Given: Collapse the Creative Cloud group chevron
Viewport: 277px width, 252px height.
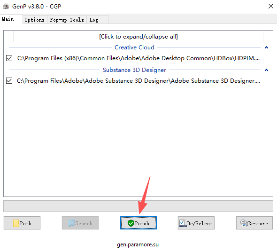Looking at the screenshot, I should click(266, 47).
